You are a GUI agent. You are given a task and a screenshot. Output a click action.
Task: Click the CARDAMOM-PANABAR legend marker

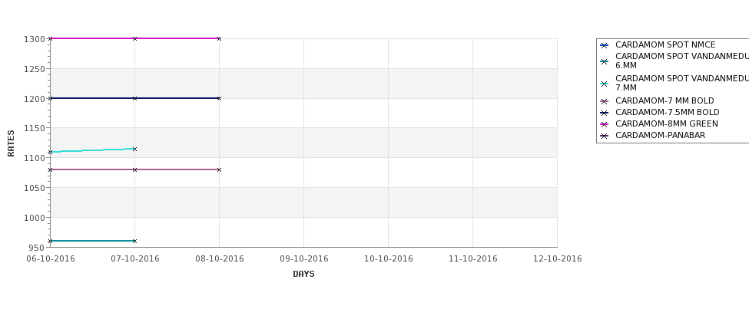coord(604,136)
